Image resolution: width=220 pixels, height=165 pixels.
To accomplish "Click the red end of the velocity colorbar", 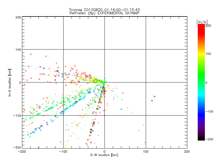I will (x=201, y=28).
